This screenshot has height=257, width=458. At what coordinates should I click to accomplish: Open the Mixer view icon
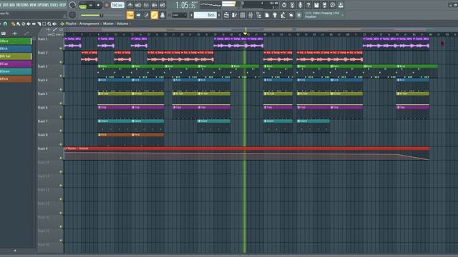click(250, 15)
